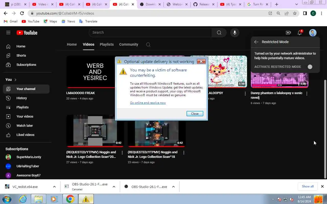Open options for Danny phantom video
Viewport: 327px width, 204px height.
[x=307, y=94]
